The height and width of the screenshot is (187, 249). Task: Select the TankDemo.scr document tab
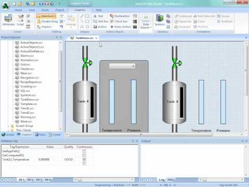[x=84, y=38]
